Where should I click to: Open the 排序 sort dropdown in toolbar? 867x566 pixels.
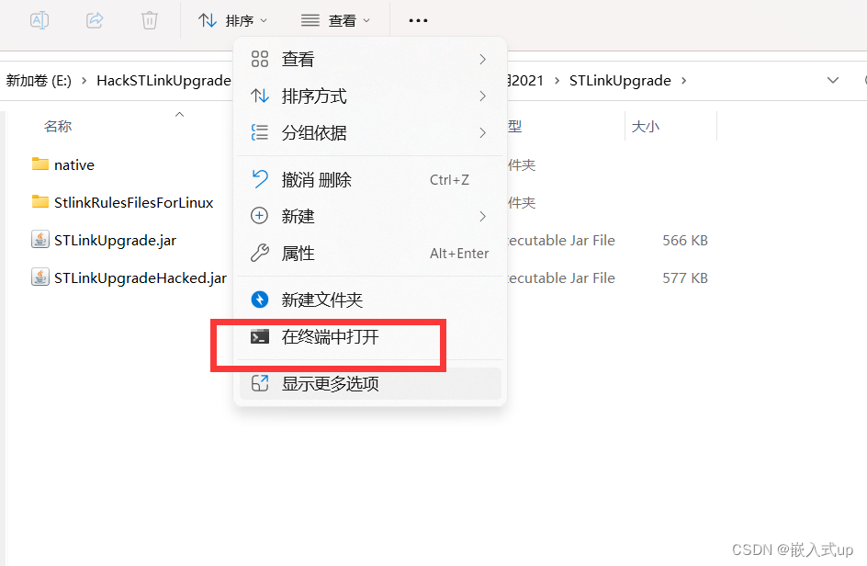tap(232, 20)
